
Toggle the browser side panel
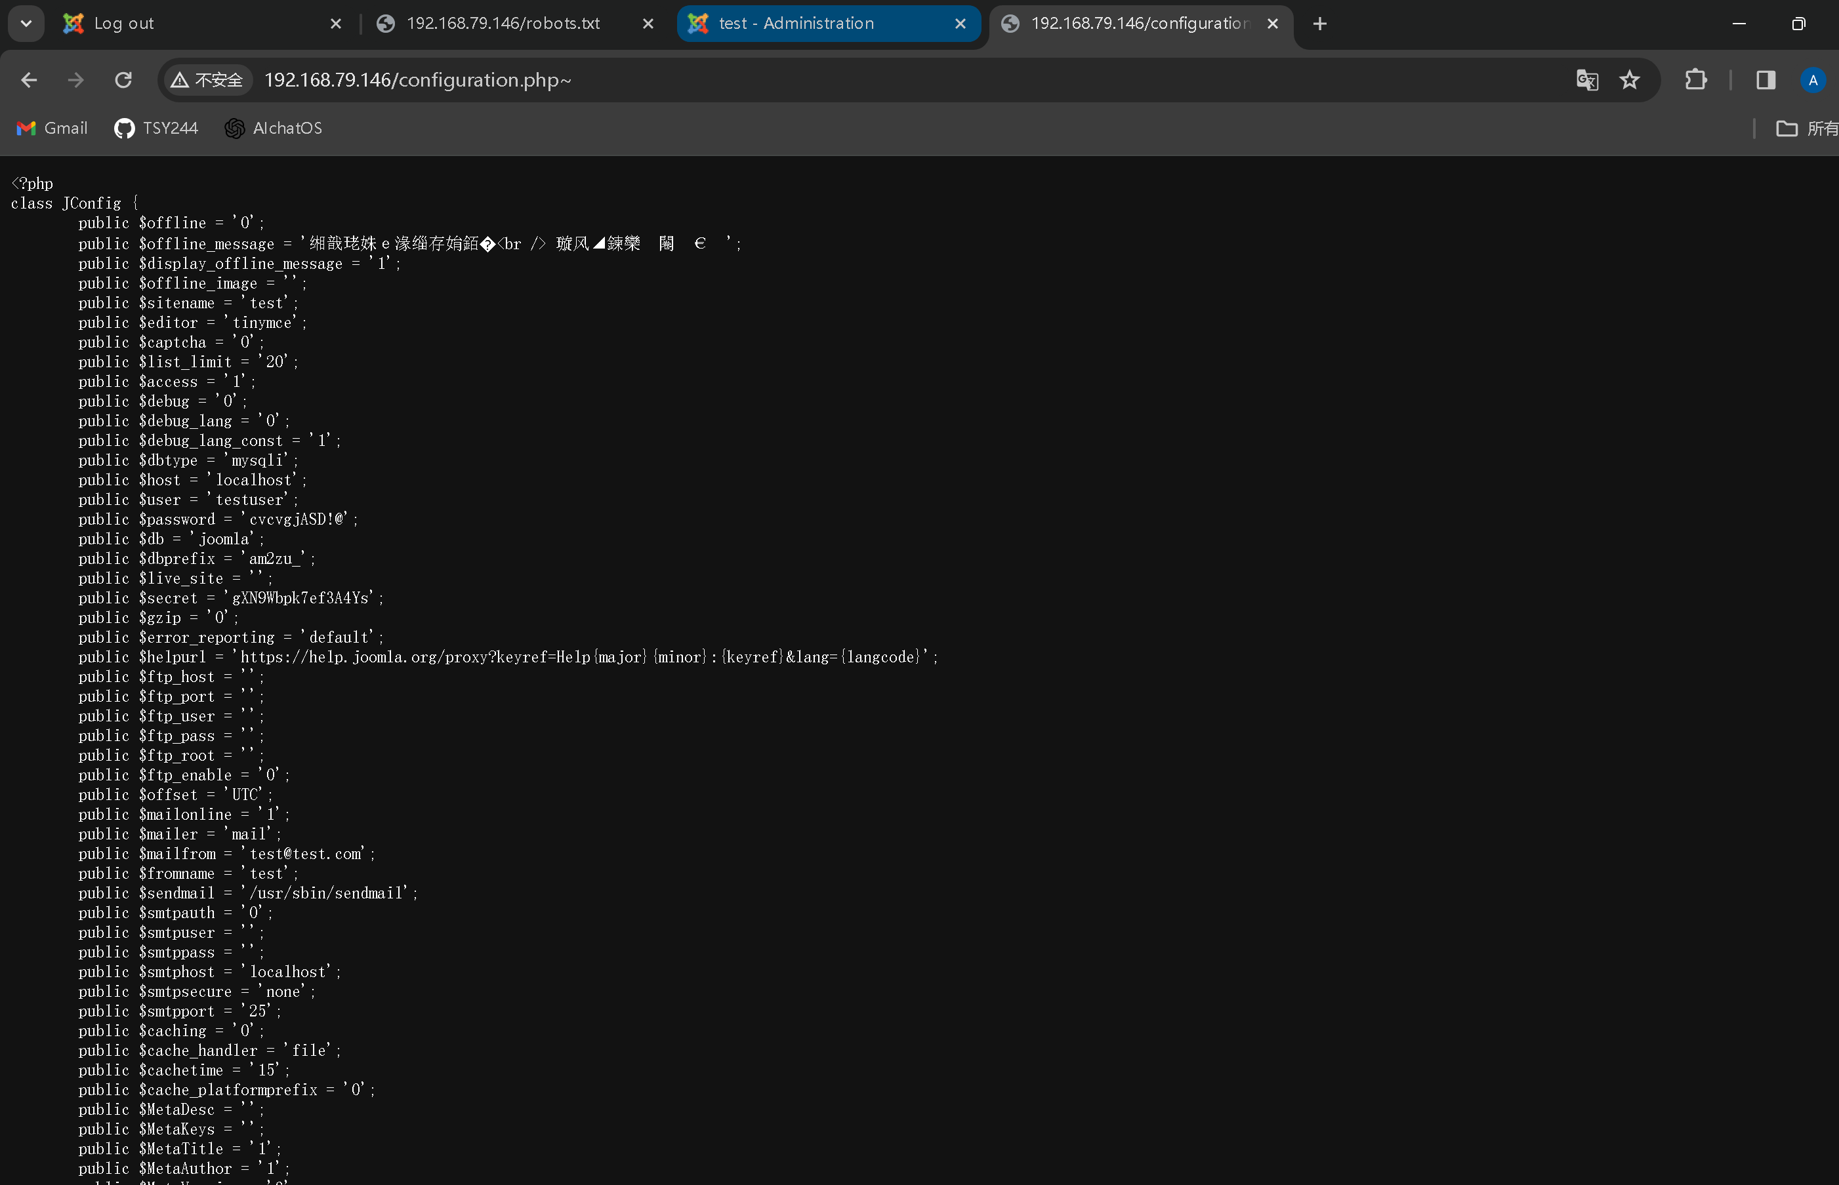1766,80
